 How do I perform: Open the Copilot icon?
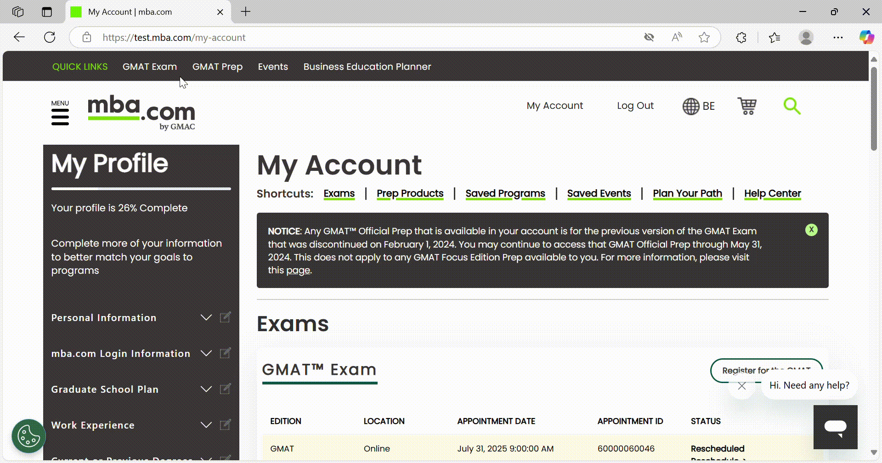866,37
